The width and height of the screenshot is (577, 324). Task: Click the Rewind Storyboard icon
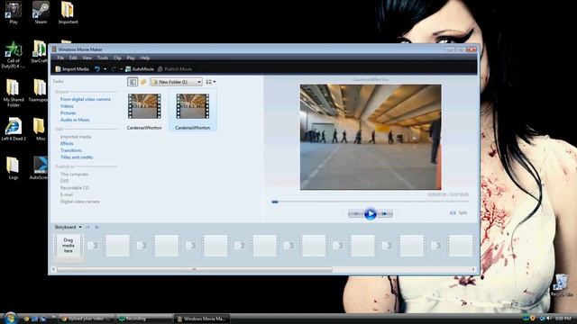(x=87, y=227)
